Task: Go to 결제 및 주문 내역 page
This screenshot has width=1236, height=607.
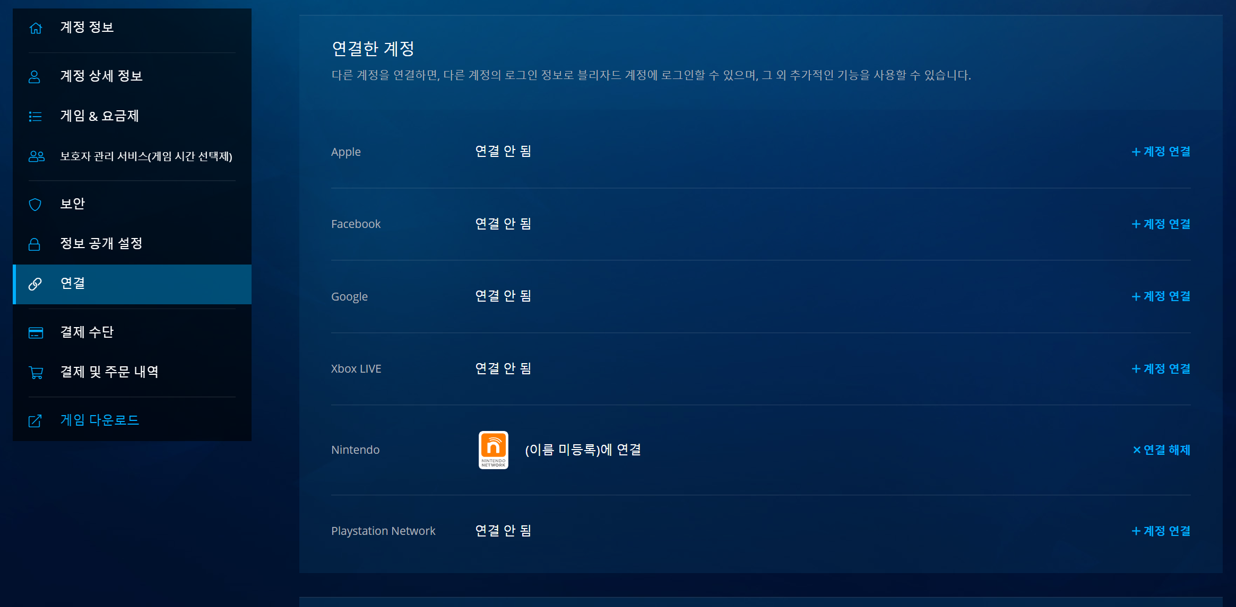Action: pyautogui.click(x=109, y=372)
